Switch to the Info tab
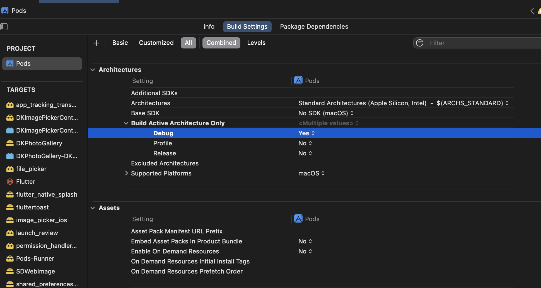This screenshot has width=541, height=288. click(x=209, y=26)
